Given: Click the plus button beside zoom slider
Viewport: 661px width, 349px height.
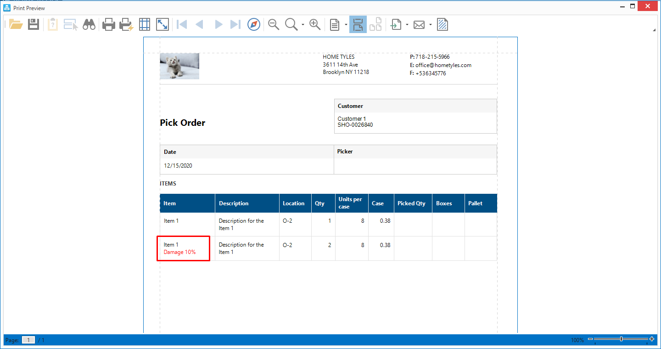Looking at the screenshot, I should [x=652, y=339].
